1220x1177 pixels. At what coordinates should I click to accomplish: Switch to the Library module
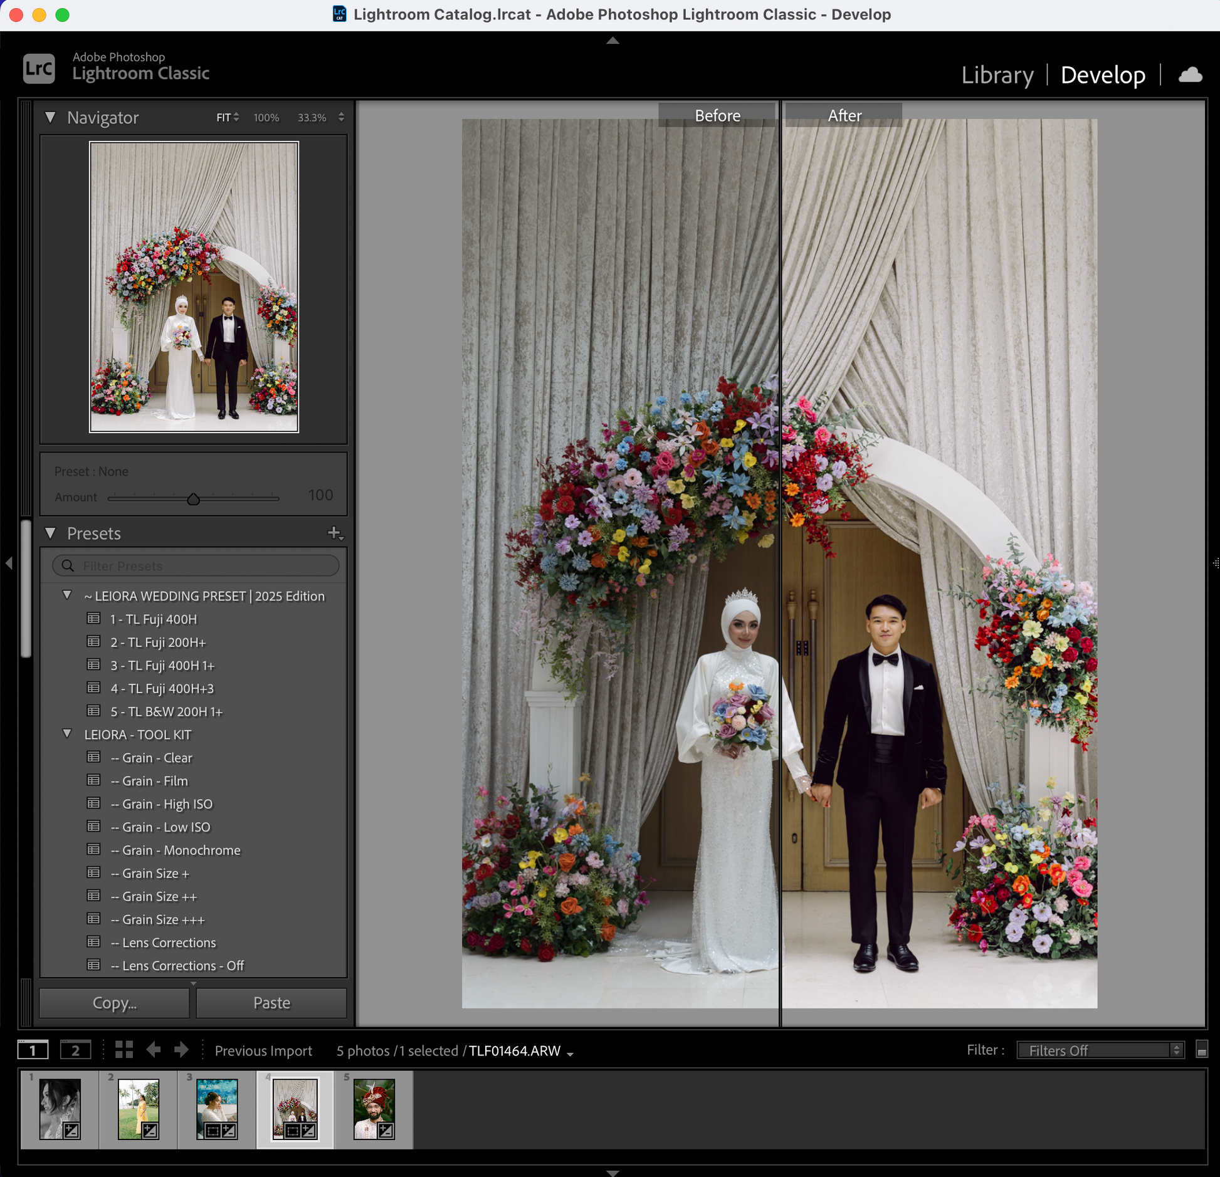pyautogui.click(x=997, y=75)
